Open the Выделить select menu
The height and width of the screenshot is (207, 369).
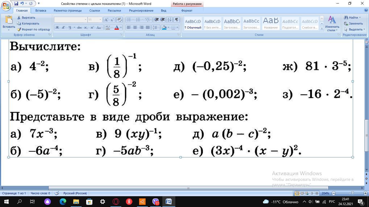(x=355, y=29)
